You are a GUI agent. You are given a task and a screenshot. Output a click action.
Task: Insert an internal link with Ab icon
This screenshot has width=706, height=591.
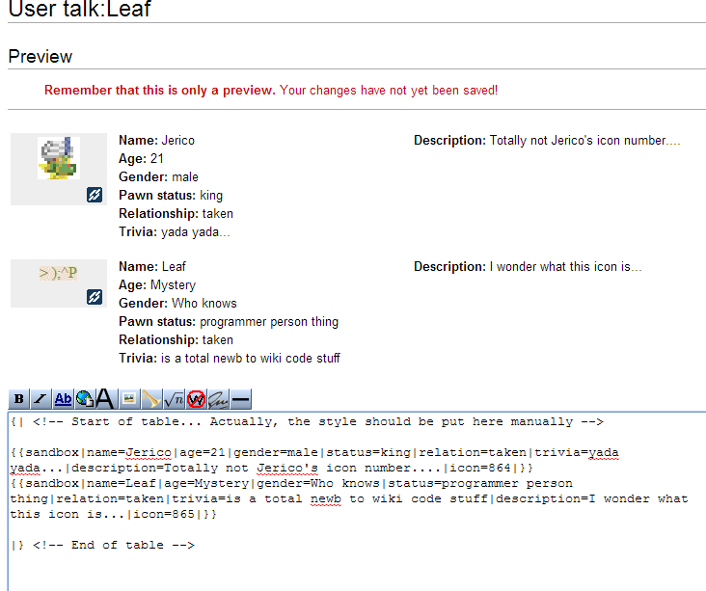click(x=63, y=399)
